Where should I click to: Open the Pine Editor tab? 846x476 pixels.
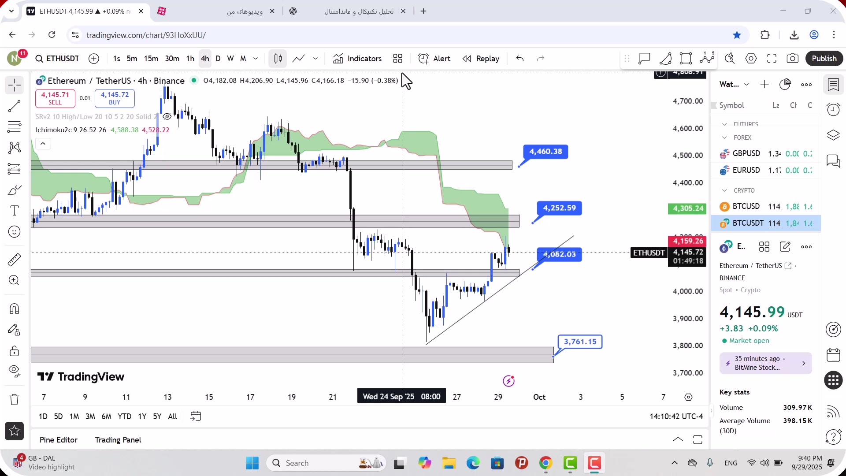click(58, 440)
